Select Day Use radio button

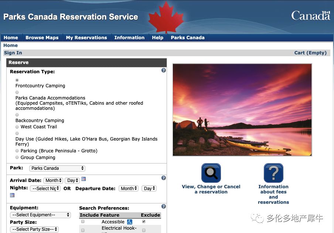click(17, 134)
